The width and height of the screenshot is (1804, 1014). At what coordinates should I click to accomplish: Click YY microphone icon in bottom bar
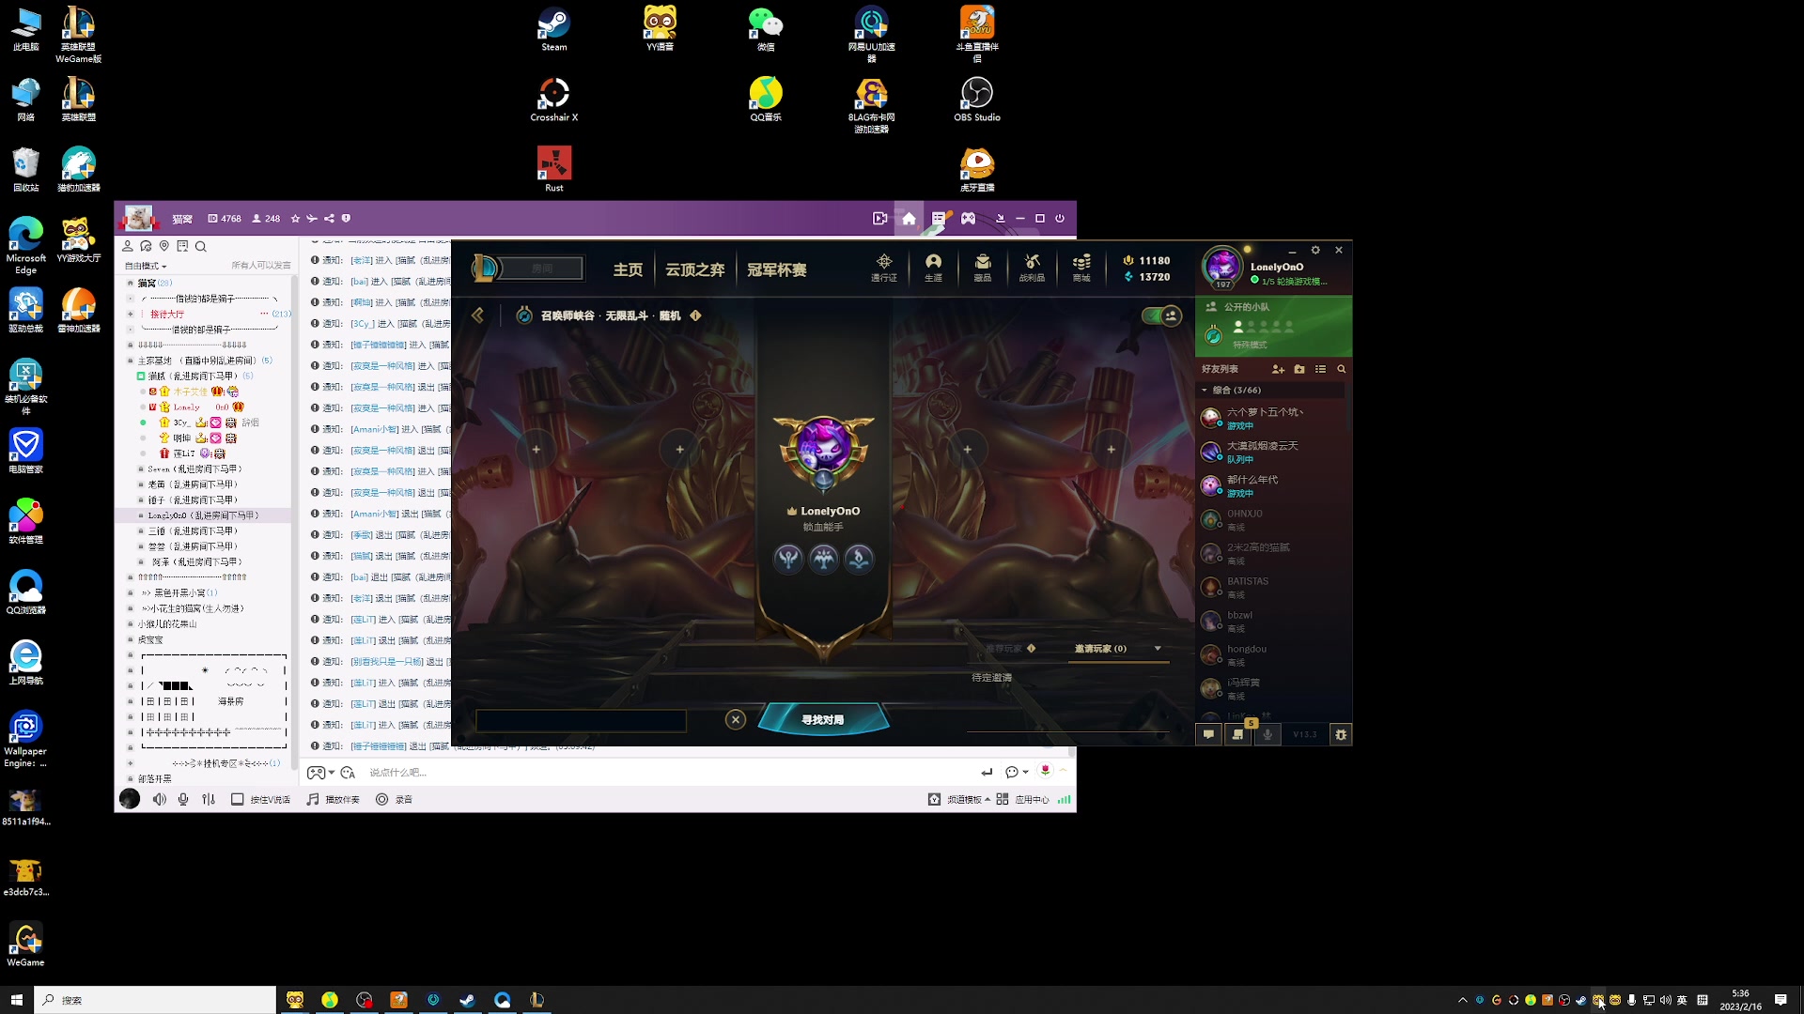(183, 799)
